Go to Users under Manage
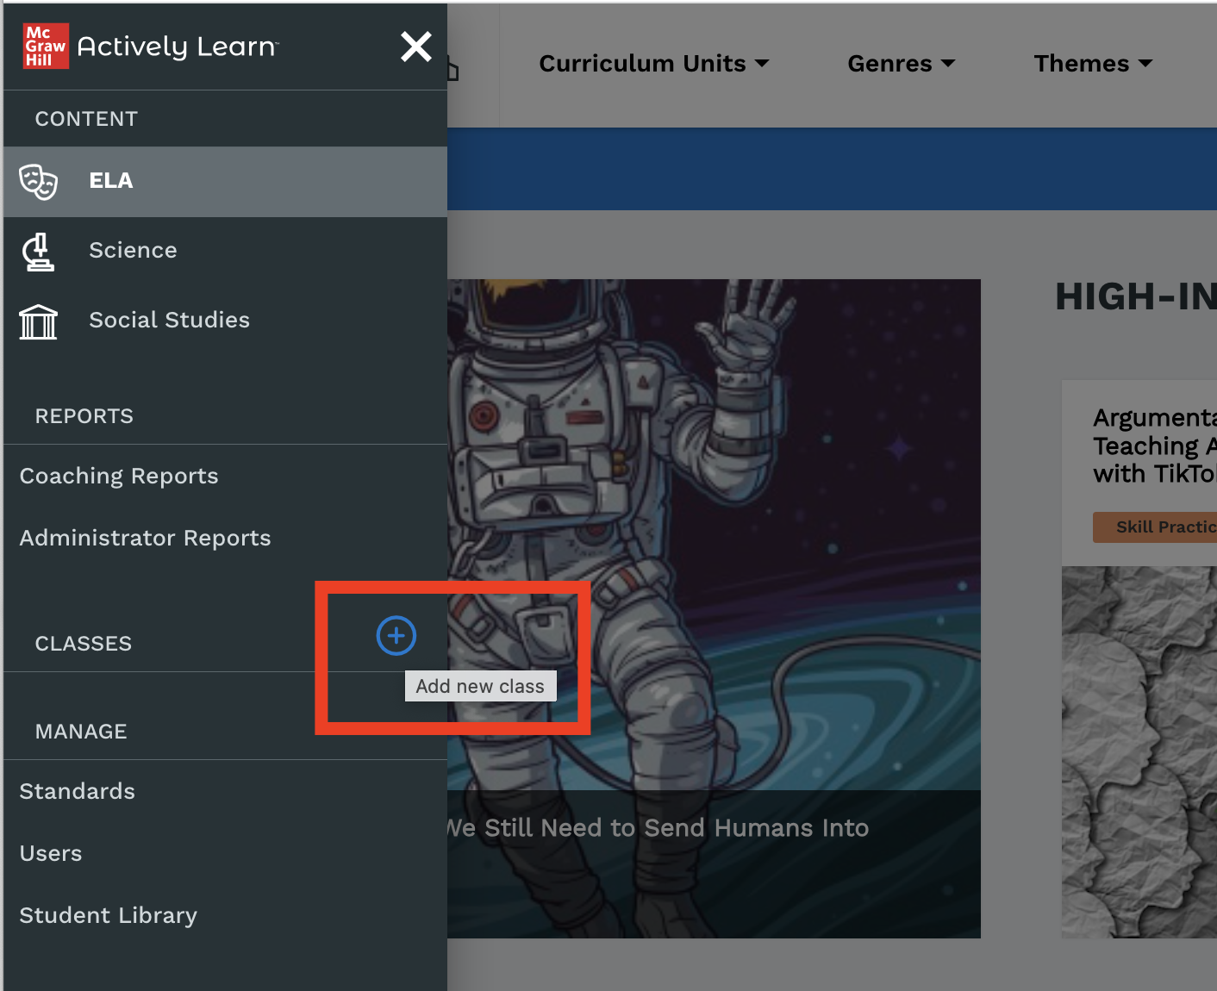Screen dimensions: 1217x991 point(51,854)
